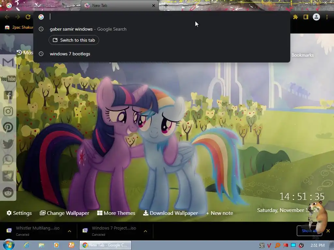Image resolution: width=334 pixels, height=250 pixels.
Task: Open the Gmail shortcut in sidebar
Action: (x=8, y=62)
